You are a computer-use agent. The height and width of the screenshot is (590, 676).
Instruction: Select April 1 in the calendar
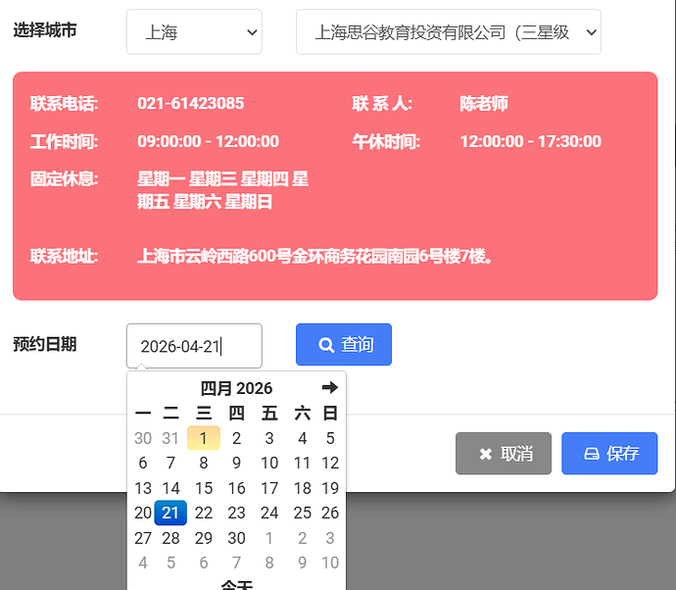[204, 438]
